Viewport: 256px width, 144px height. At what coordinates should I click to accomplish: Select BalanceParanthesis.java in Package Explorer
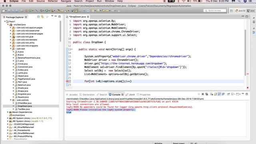click(29, 58)
